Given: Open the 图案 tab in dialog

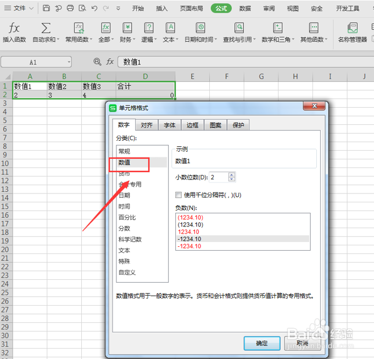Looking at the screenshot, I should pyautogui.click(x=215, y=125).
